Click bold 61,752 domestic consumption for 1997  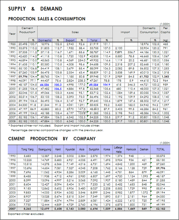(x=144, y=77)
